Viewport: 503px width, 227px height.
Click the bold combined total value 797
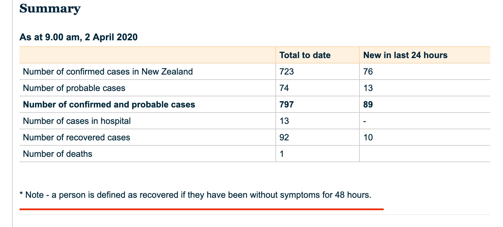click(286, 104)
